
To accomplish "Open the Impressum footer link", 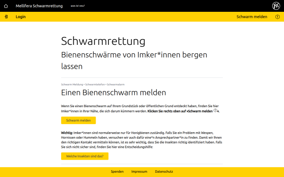I will pos(139,172).
